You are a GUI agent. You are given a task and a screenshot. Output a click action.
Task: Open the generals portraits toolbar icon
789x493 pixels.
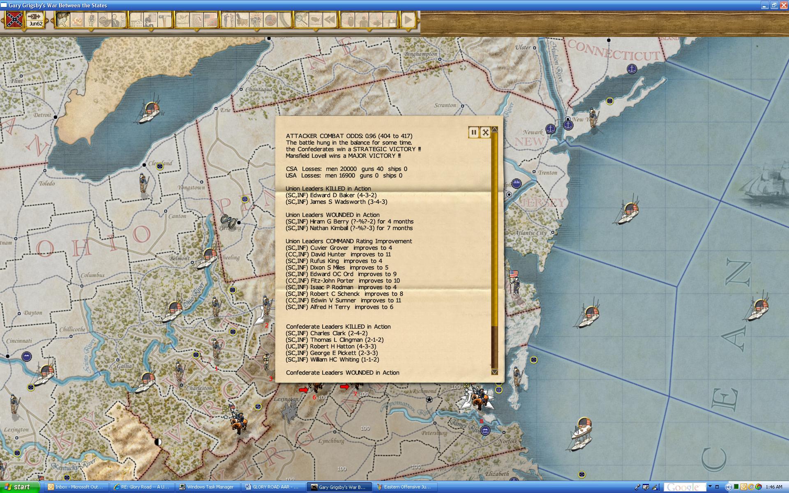pos(119,20)
